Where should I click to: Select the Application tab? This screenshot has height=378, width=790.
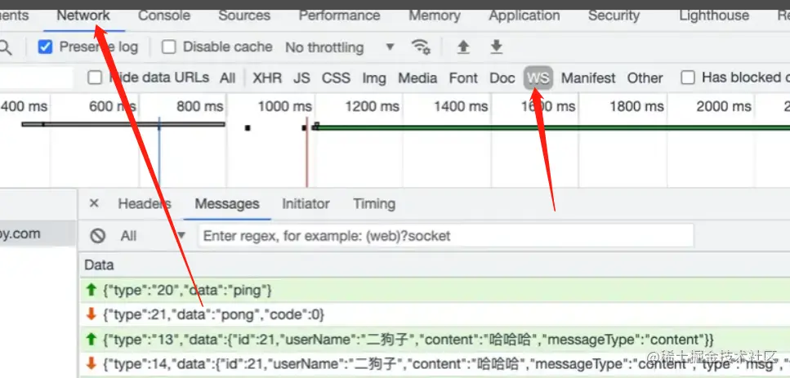coord(524,16)
